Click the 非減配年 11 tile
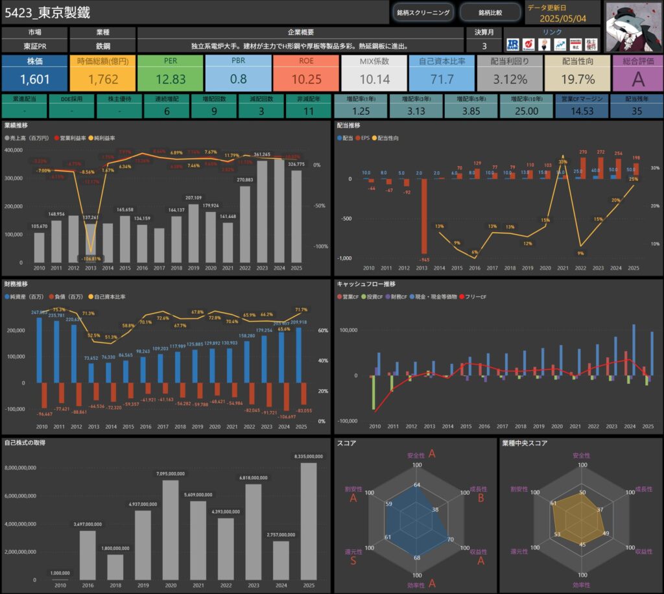Screen dimensions: 664x594 [x=309, y=106]
